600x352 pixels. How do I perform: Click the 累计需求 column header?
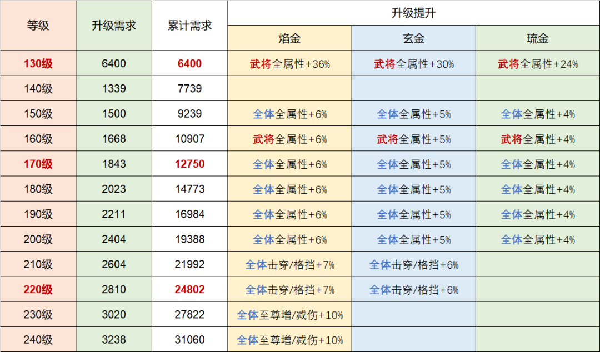coord(190,25)
